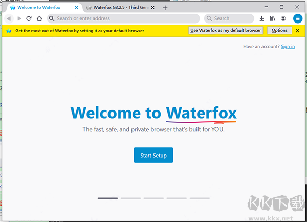Click the Options button in notification bar
The width and height of the screenshot is (307, 222).
coord(279,30)
